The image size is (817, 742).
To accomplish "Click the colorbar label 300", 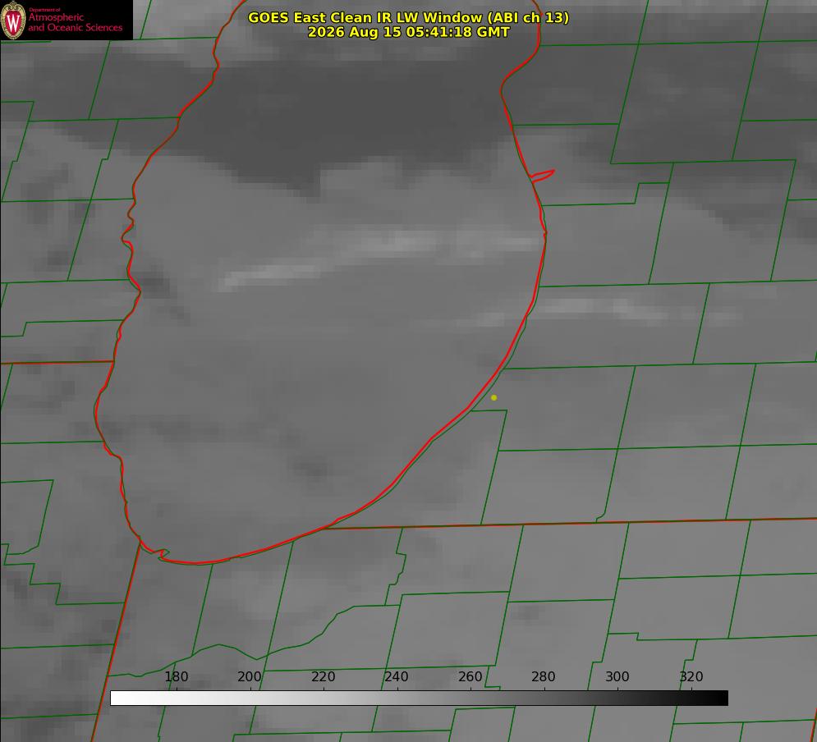I will point(617,676).
